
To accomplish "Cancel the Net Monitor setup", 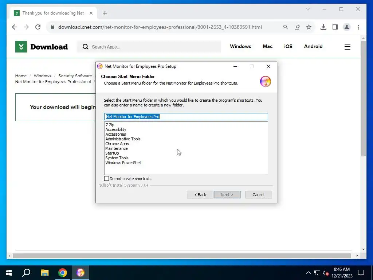I will pos(259,195).
